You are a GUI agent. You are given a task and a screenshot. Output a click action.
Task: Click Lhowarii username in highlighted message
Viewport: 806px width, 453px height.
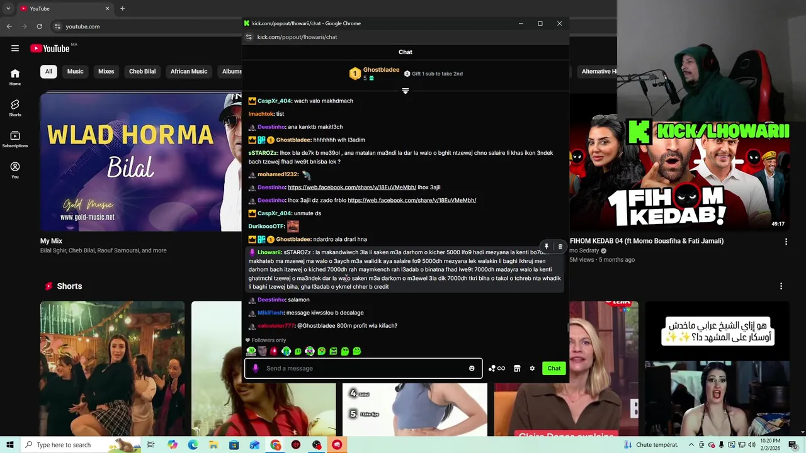[x=269, y=252]
